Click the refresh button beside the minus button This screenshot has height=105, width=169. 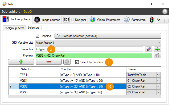(x=67, y=62)
